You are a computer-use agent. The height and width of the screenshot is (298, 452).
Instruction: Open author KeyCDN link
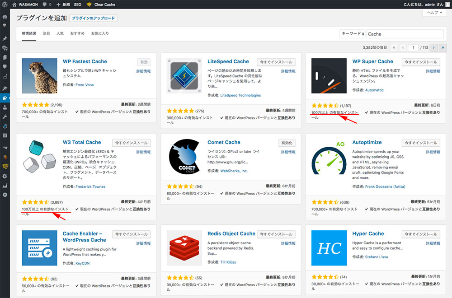pos(82,263)
